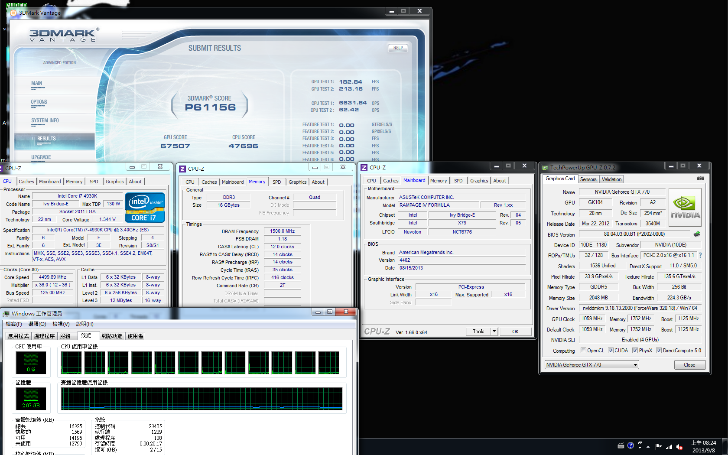Click the 3DMARK Vantage logo

64,35
